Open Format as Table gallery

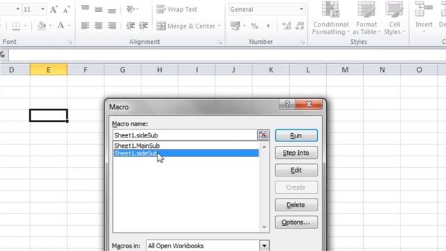pos(367,18)
